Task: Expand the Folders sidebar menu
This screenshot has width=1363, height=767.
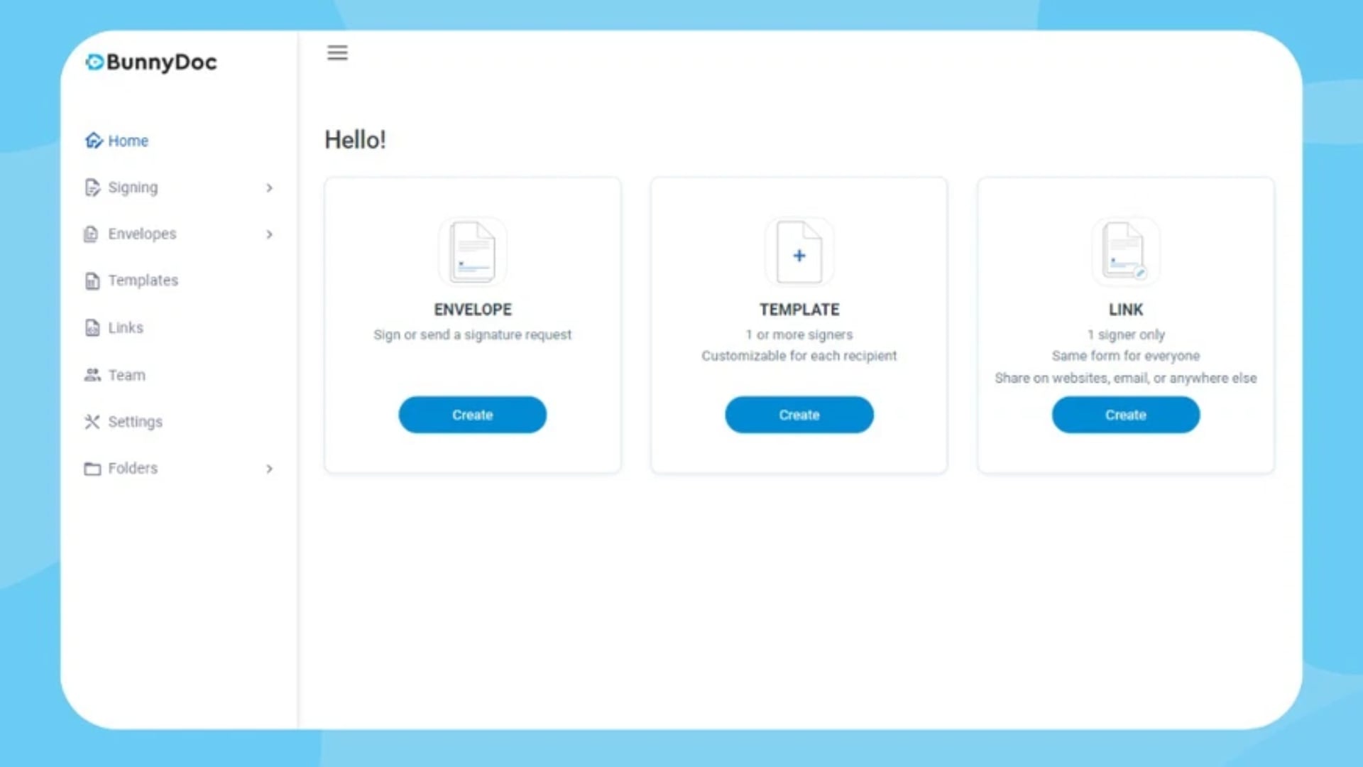Action: click(268, 467)
